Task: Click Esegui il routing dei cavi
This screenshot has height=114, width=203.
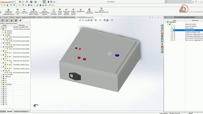Action: pos(73,12)
